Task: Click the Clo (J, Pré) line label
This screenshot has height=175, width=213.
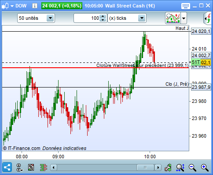Action: tap(177, 84)
